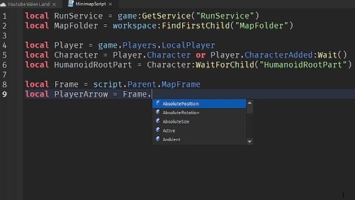Click the property icon beside Active
355x200 pixels.
[158, 130]
